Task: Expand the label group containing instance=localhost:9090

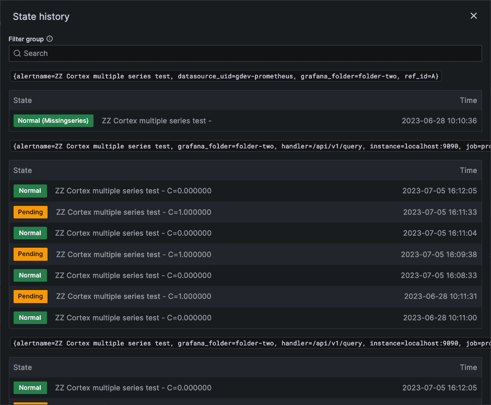Action: click(x=245, y=146)
